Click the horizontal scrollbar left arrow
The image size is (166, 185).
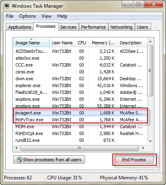(17, 148)
